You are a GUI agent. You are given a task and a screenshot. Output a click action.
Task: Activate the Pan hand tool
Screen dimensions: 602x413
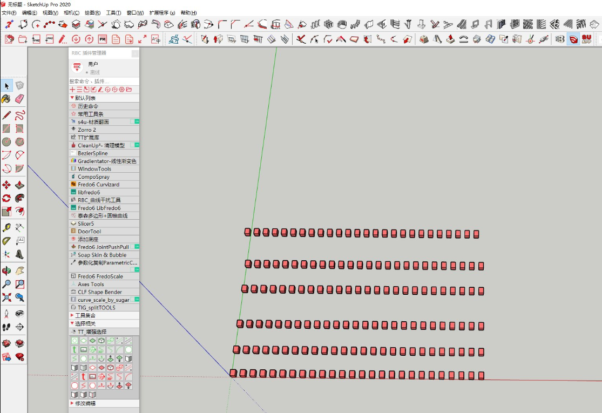19,270
